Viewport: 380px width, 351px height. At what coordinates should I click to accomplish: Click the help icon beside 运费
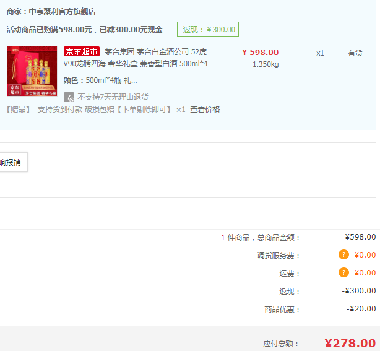[x=343, y=272]
